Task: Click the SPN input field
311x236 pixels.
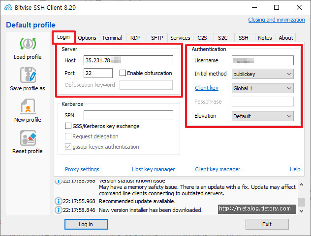Action: pyautogui.click(x=128, y=115)
